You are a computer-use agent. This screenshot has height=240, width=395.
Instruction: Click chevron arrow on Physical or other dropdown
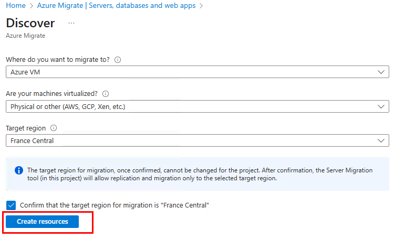pyautogui.click(x=381, y=107)
